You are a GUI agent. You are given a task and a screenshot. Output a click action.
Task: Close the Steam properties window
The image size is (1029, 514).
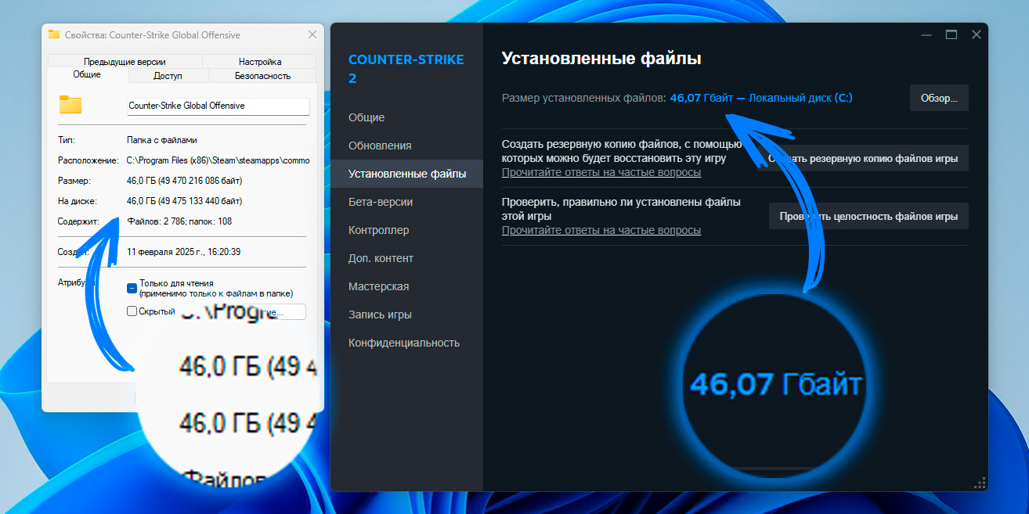[977, 35]
